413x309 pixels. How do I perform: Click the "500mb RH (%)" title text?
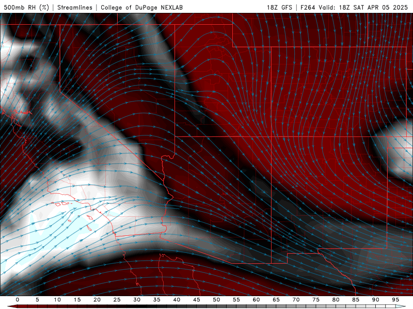pyautogui.click(x=26, y=7)
